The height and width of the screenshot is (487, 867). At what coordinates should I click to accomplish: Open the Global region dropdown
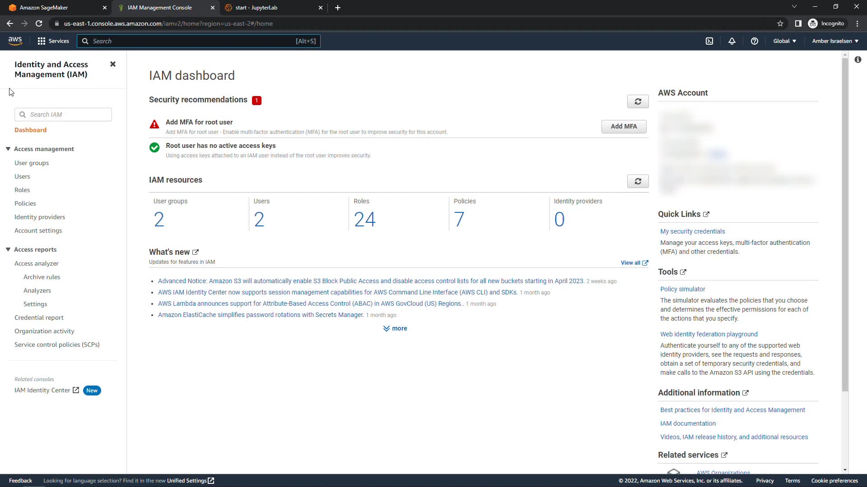click(784, 41)
